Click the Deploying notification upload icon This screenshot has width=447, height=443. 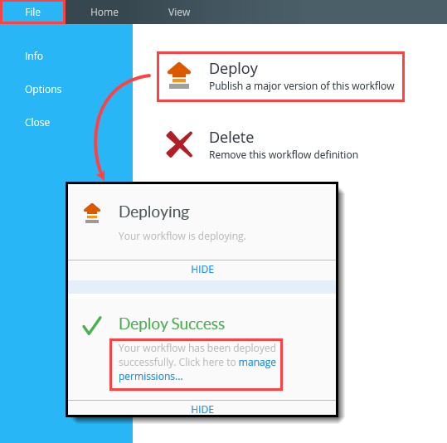click(x=92, y=213)
